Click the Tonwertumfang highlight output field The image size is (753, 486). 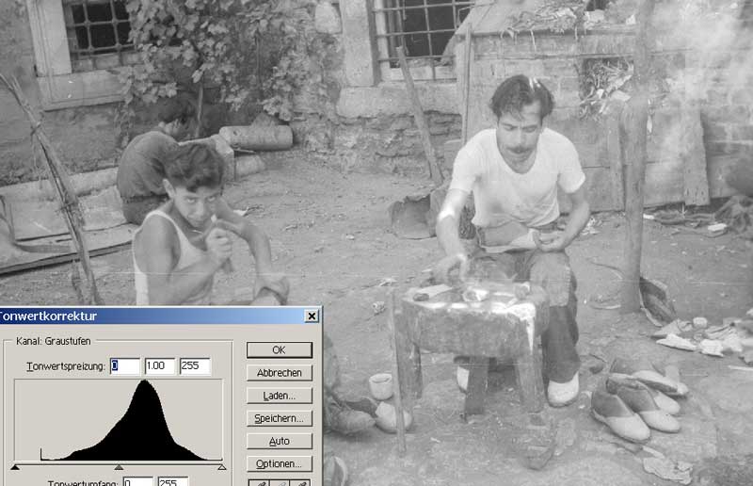172,481
